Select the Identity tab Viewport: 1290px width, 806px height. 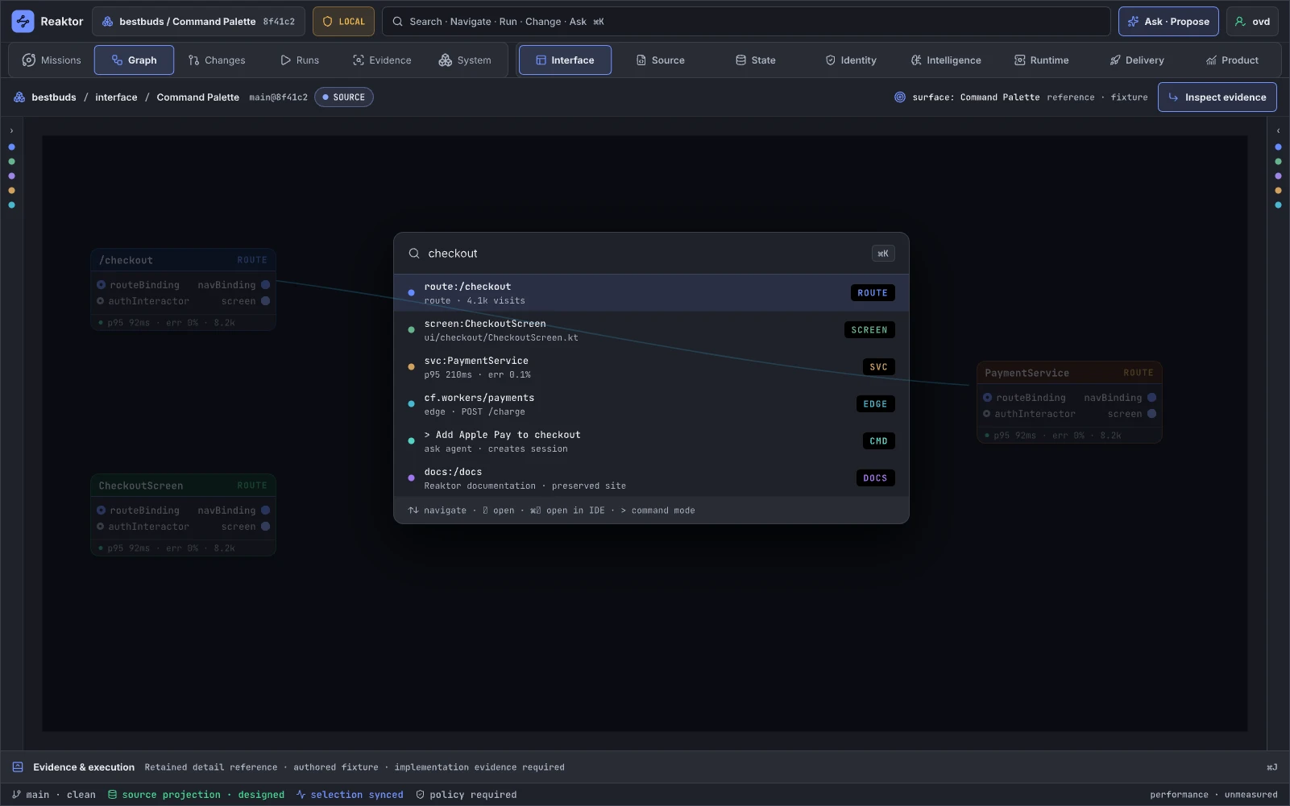851,60
